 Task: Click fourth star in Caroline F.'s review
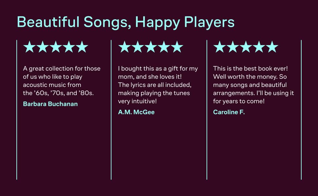[x=259, y=47]
